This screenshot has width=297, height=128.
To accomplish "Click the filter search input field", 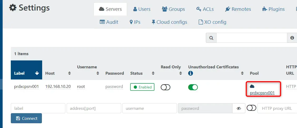I will [x=252, y=38].
